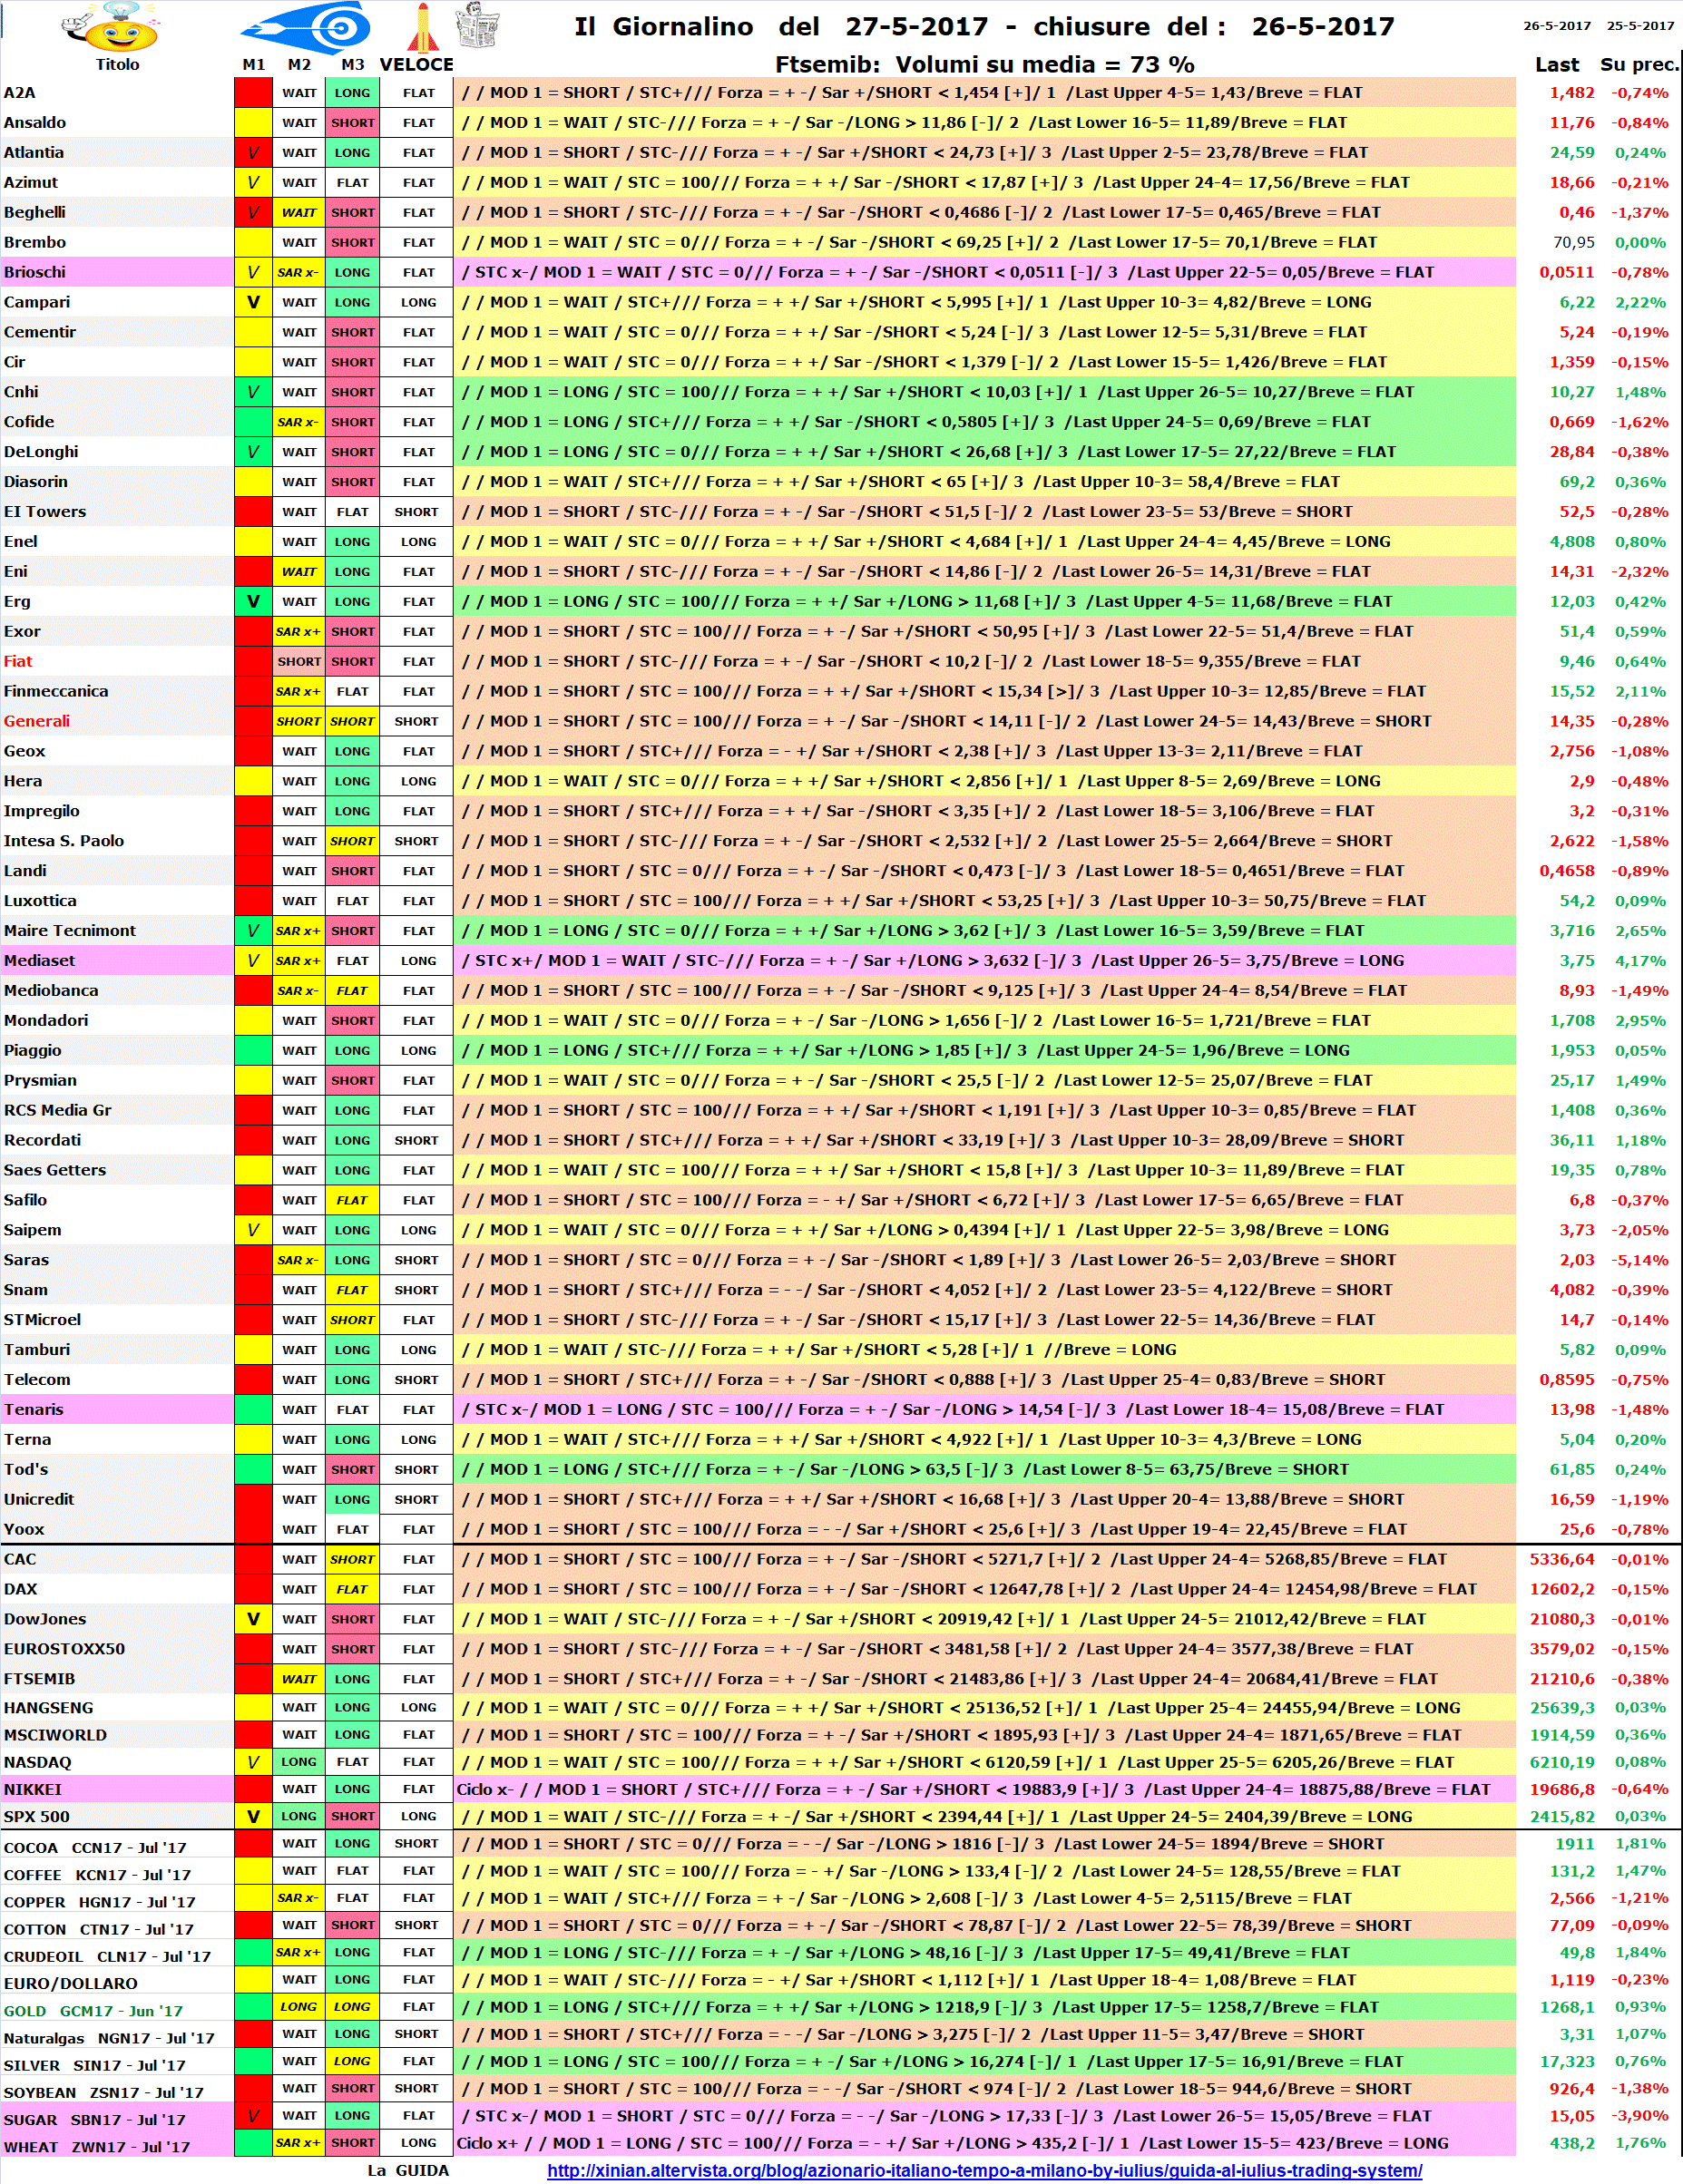Click the yellow M1 swatch for Ansaldo
This screenshot has height=2184, width=1683.
[253, 123]
